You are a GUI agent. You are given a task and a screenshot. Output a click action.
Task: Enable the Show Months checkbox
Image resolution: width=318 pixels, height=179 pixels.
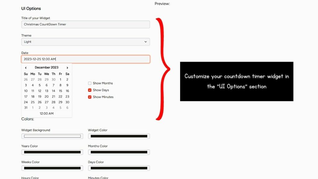(x=90, y=83)
